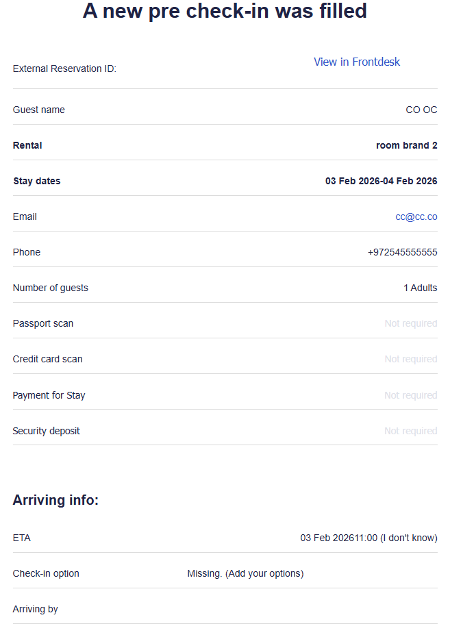This screenshot has width=450, height=637.
Task: Click the Check-in option label
Action: pos(46,573)
